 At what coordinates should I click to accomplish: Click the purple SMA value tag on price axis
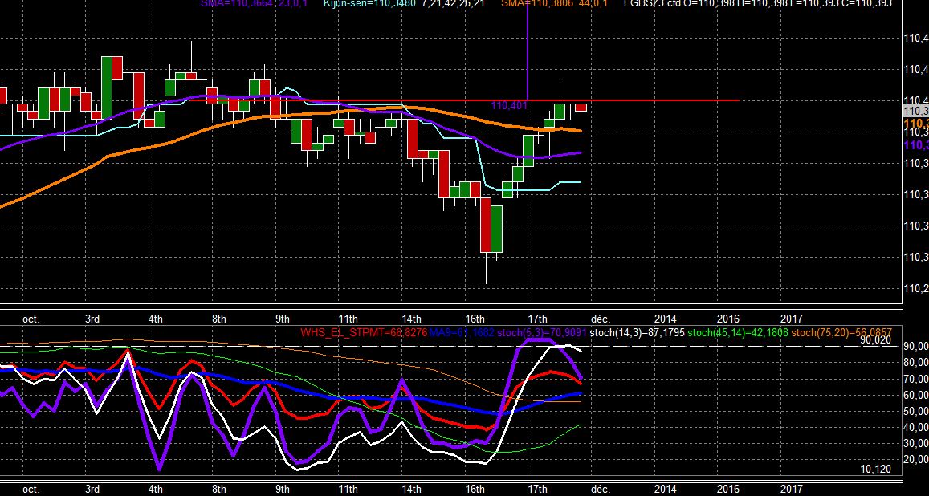pyautogui.click(x=916, y=145)
